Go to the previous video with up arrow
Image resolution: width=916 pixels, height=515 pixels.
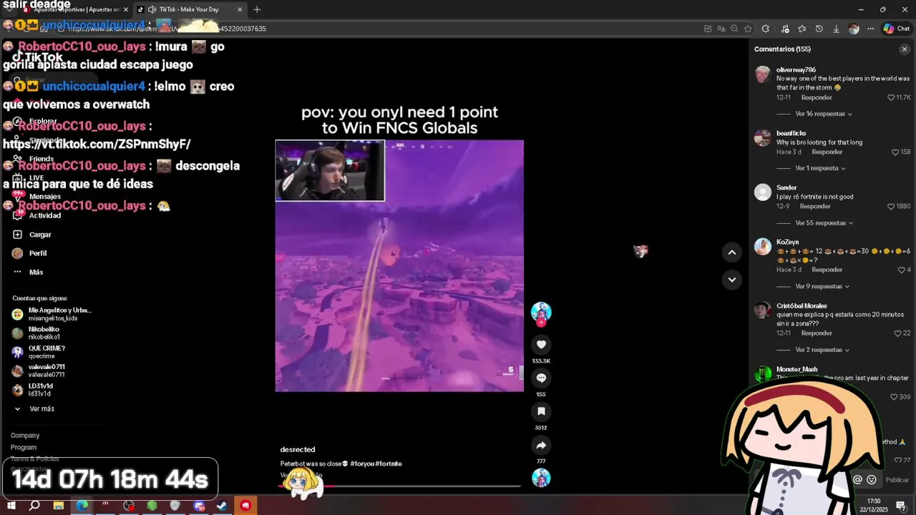pos(731,252)
